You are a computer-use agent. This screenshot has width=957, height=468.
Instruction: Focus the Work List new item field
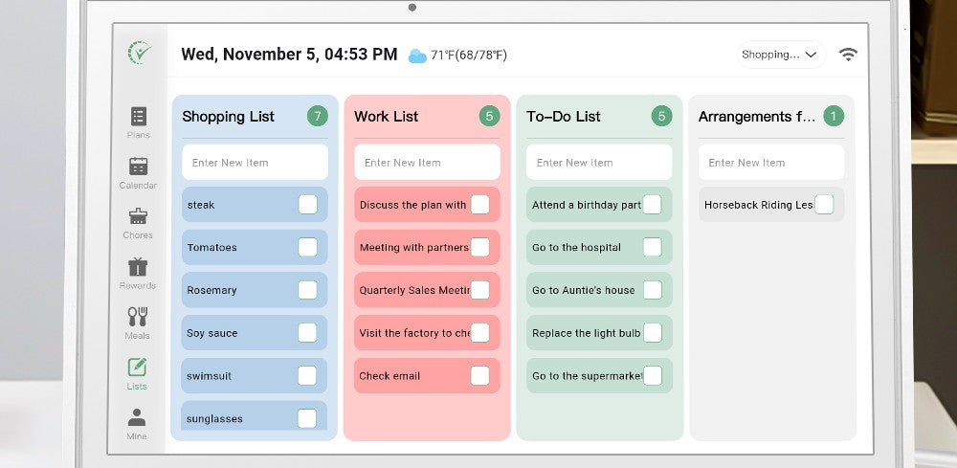pos(427,163)
